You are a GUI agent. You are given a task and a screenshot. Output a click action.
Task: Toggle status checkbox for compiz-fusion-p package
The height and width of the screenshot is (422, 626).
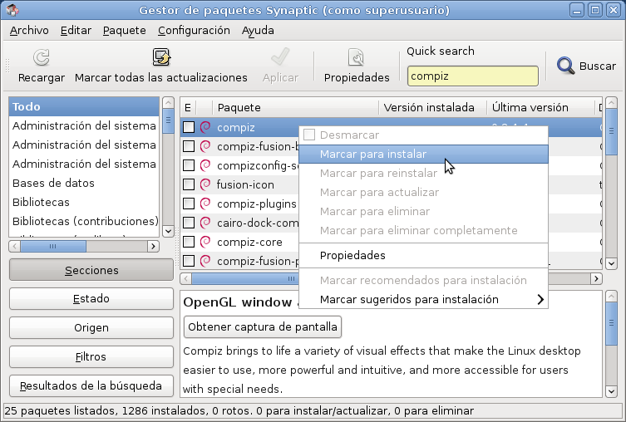click(x=189, y=261)
